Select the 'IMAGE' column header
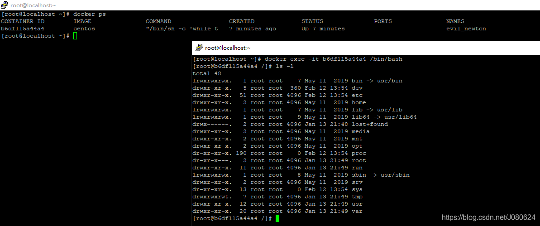The height and width of the screenshot is (226, 540). point(82,21)
